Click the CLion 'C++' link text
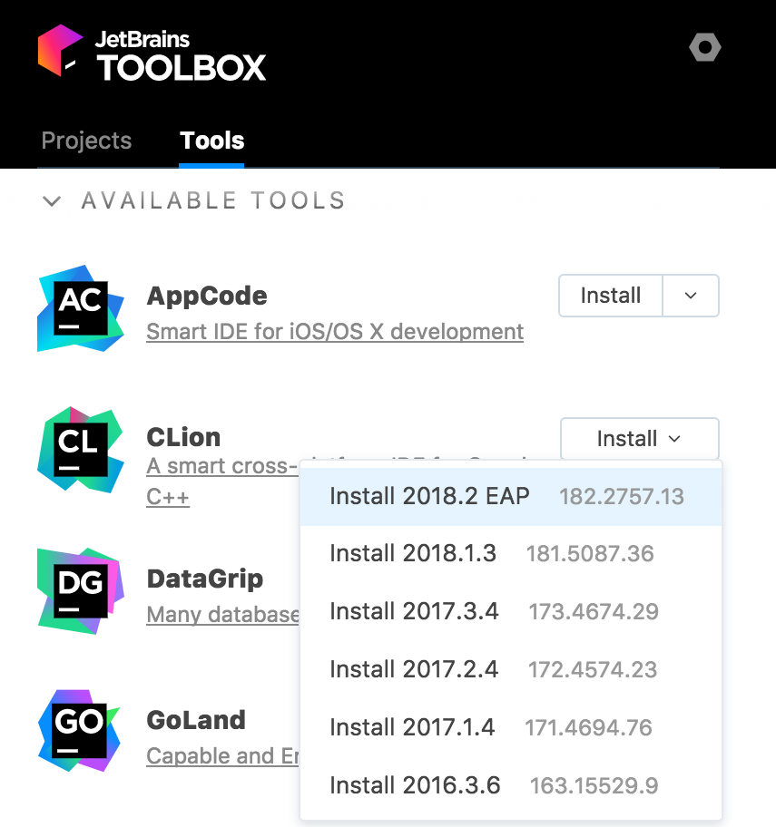 168,497
